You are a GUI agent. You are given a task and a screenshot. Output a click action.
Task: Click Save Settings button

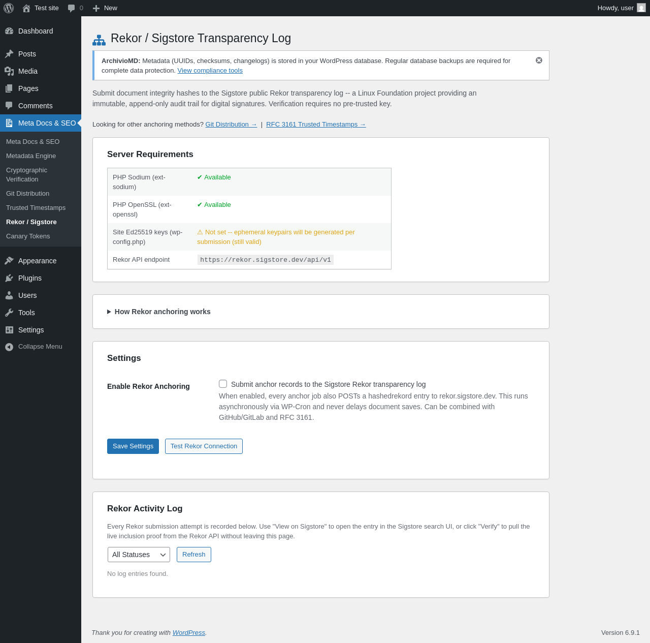[133, 446]
